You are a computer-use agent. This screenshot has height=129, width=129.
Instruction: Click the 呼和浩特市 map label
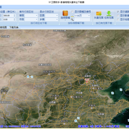49,72
